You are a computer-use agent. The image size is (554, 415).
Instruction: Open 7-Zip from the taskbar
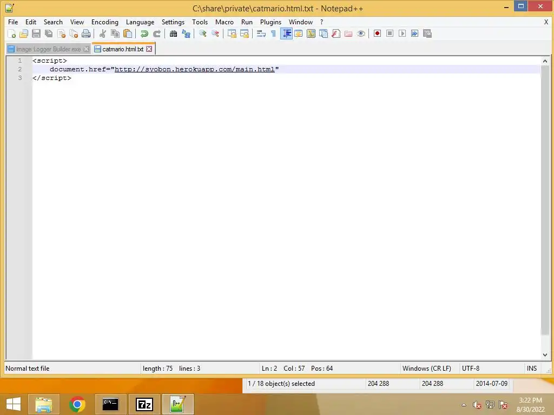click(x=144, y=404)
